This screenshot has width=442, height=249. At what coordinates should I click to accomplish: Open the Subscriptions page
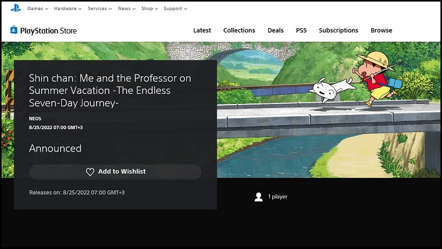tap(338, 31)
